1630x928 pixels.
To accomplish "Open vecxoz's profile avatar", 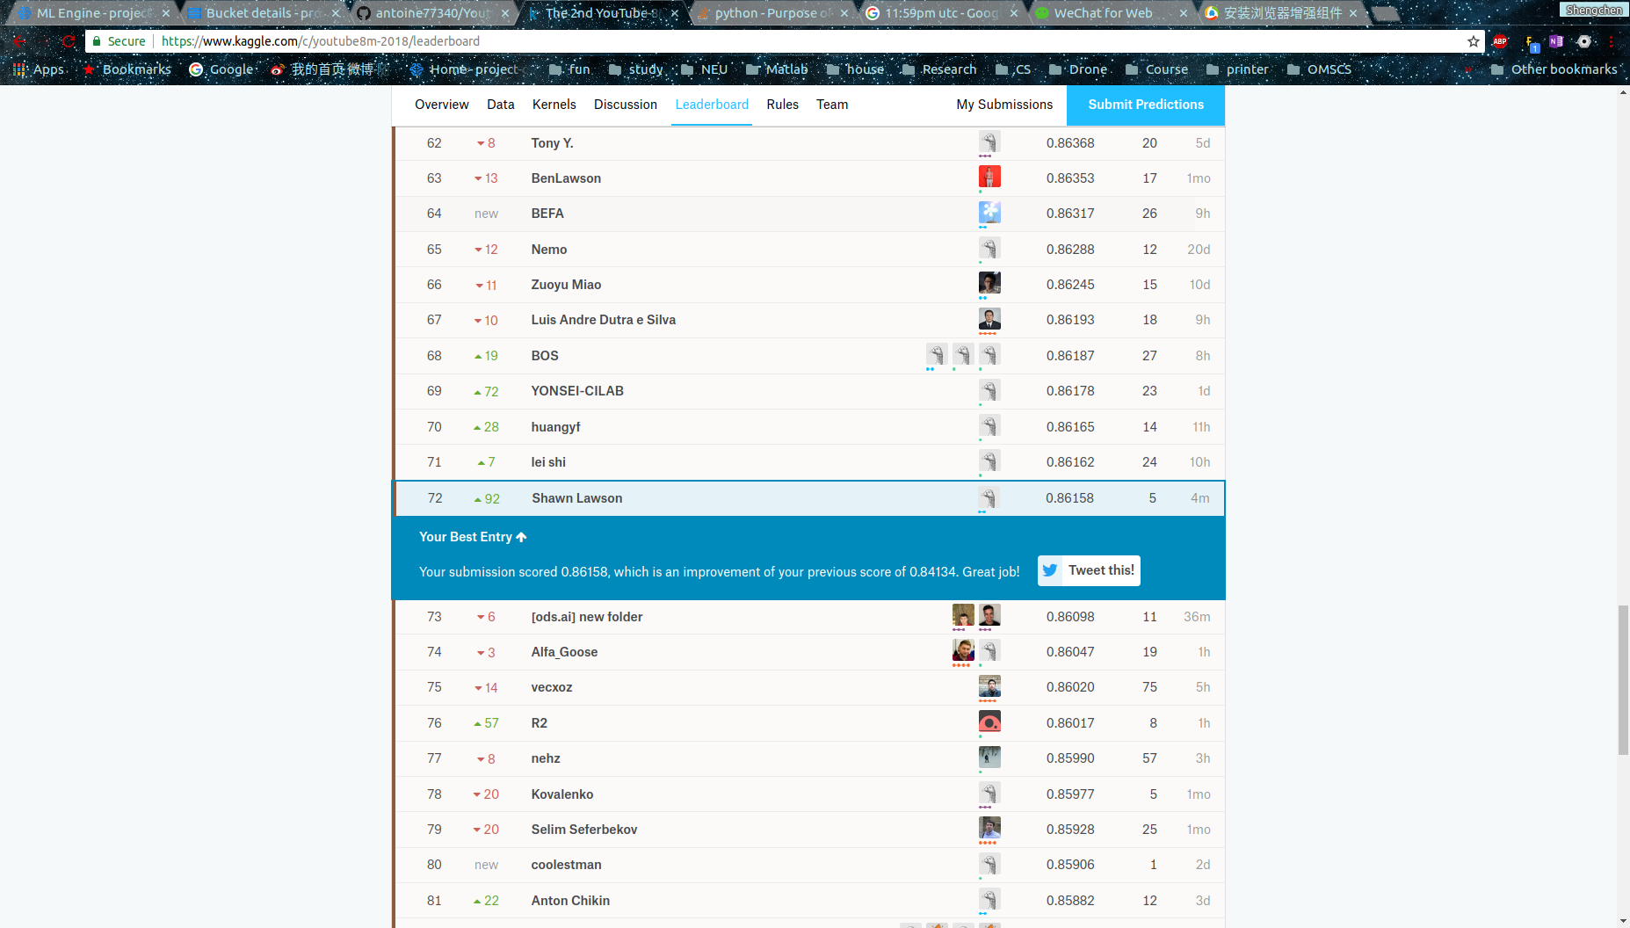I will [989, 685].
